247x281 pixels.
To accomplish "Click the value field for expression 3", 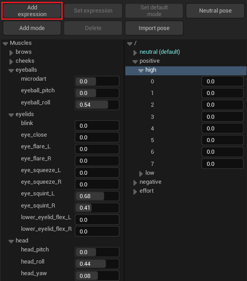I will 222,117.
